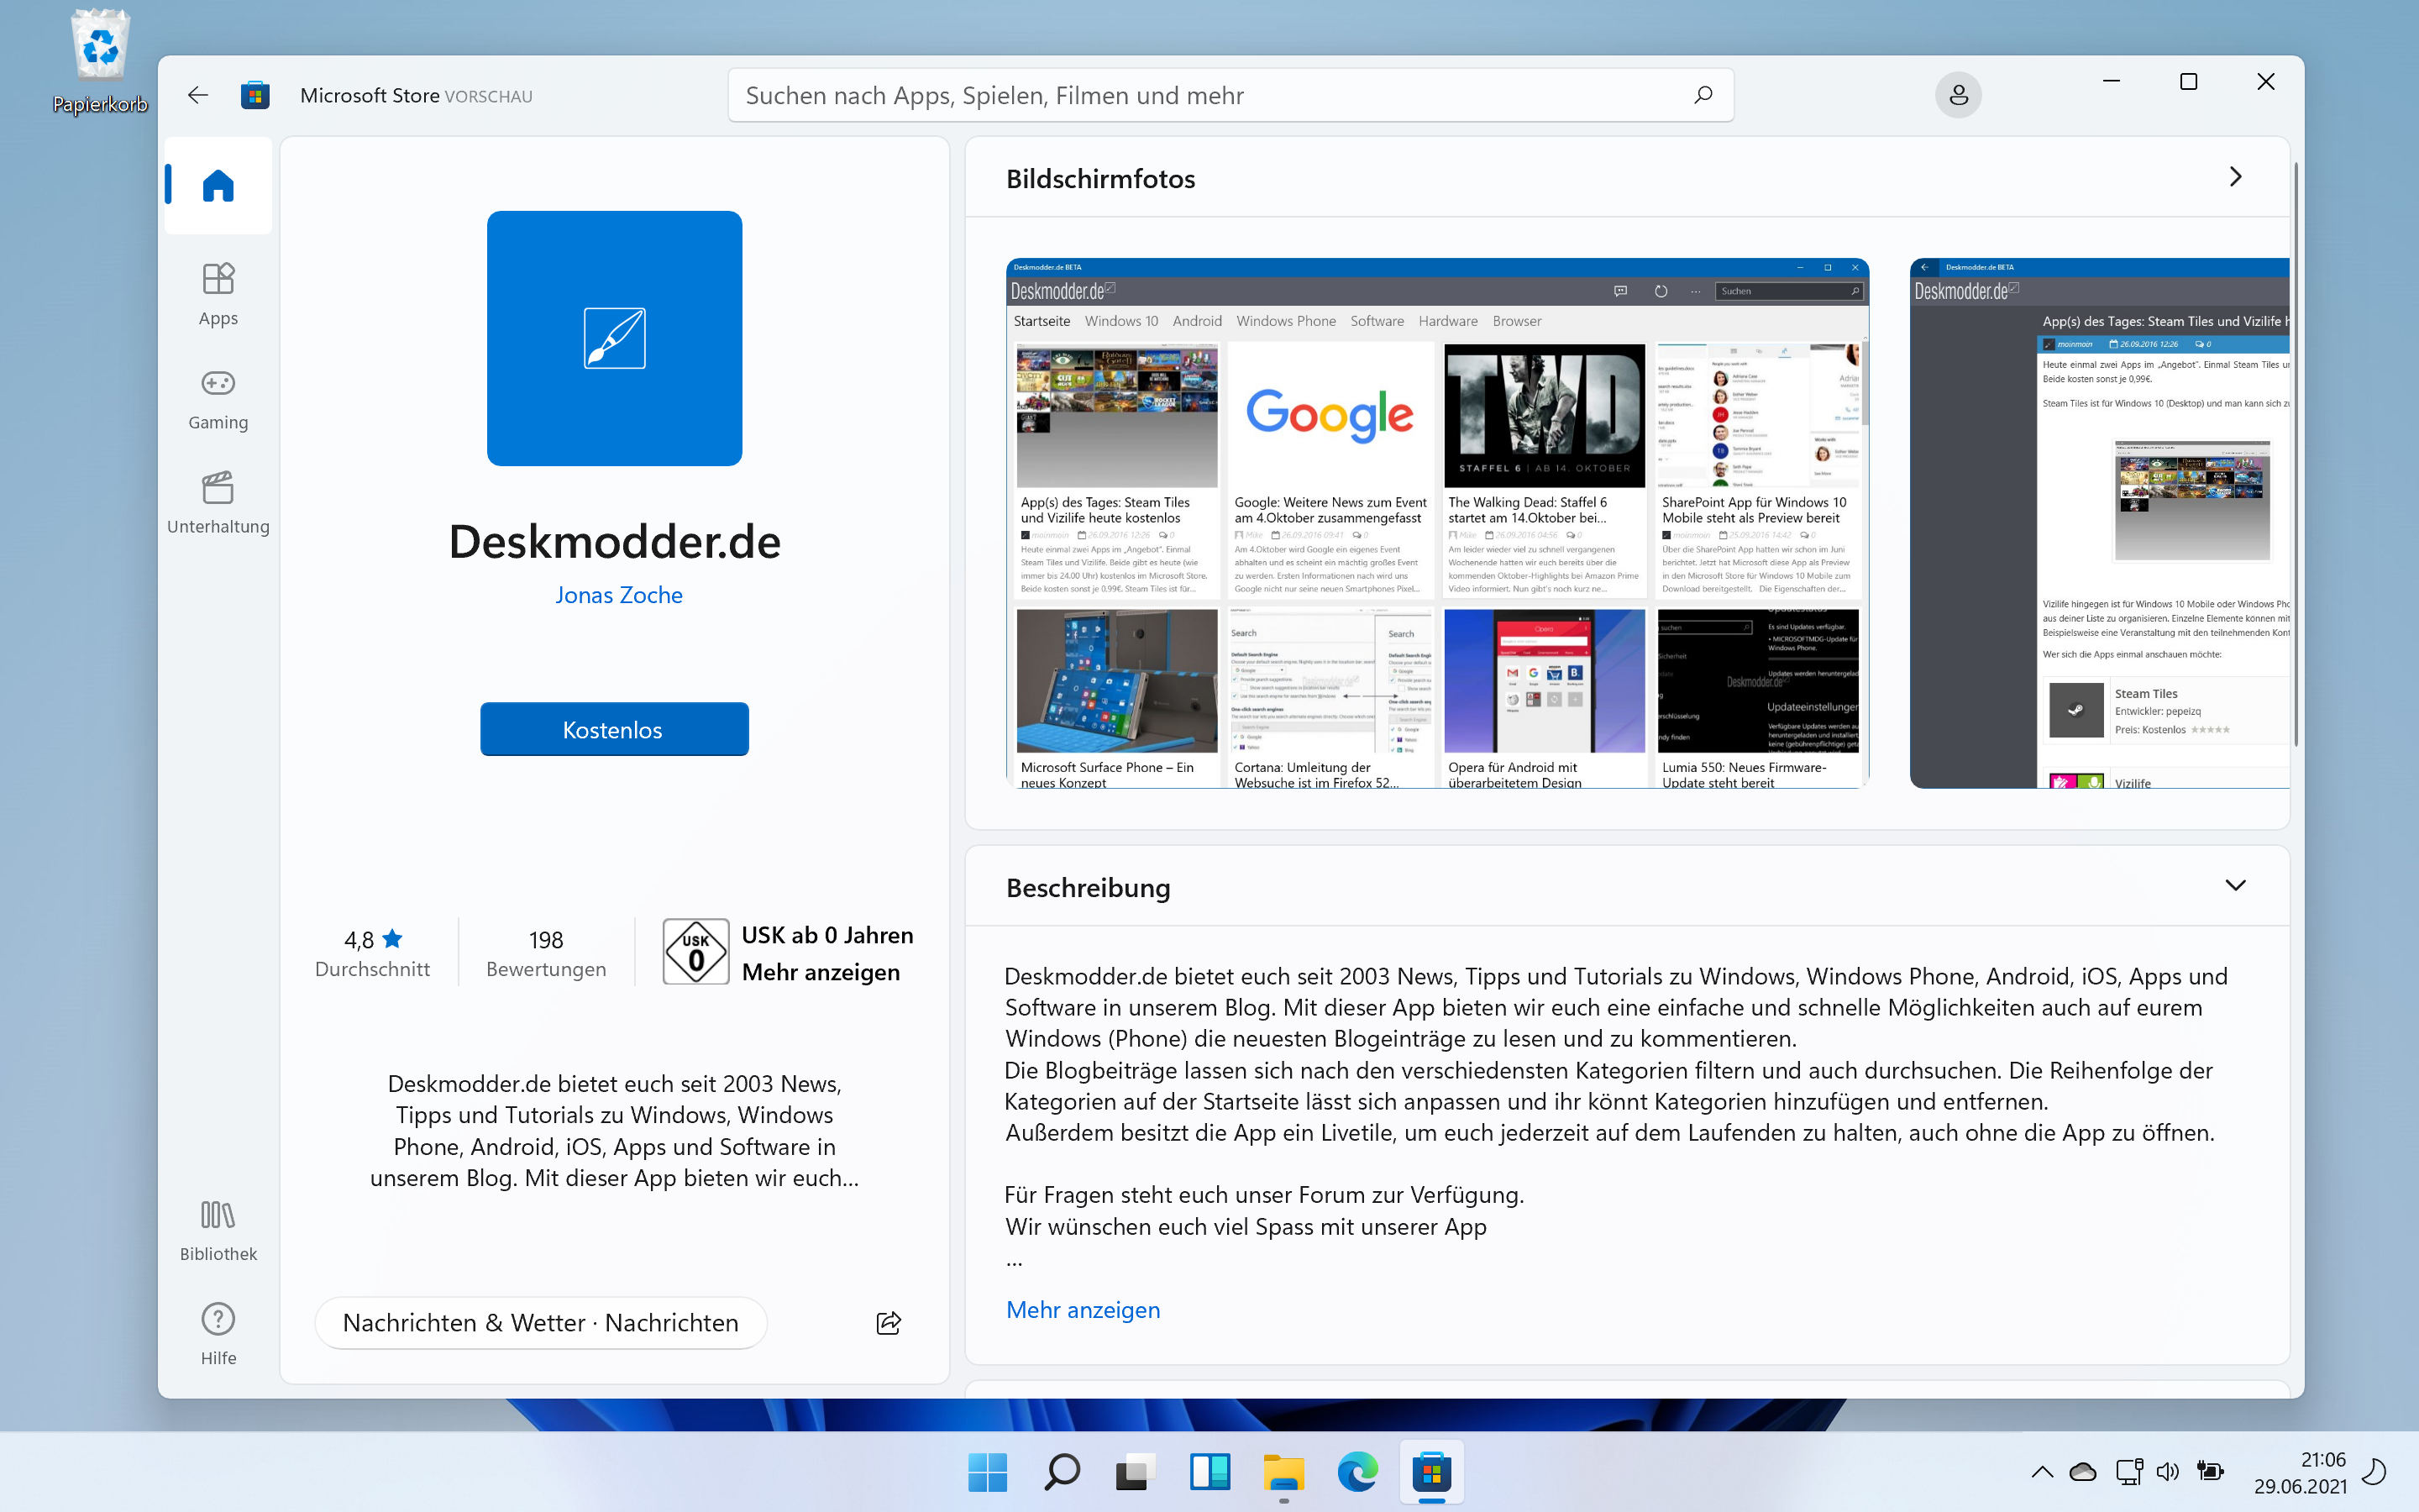Screen dimensions: 2419x1512
Task: Open the Windows Start menu
Action: (988, 1471)
